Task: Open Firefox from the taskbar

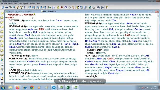Action: (x=17, y=88)
